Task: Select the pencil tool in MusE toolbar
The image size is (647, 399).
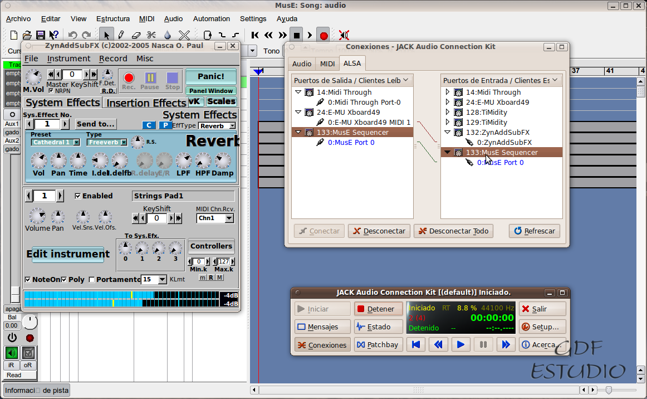Action: tap(121, 35)
